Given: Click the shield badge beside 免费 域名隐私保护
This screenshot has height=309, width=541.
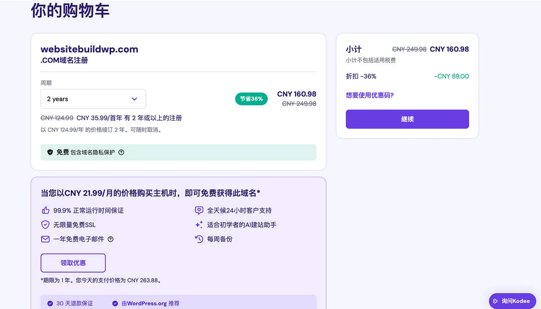Looking at the screenshot, I should (x=50, y=152).
